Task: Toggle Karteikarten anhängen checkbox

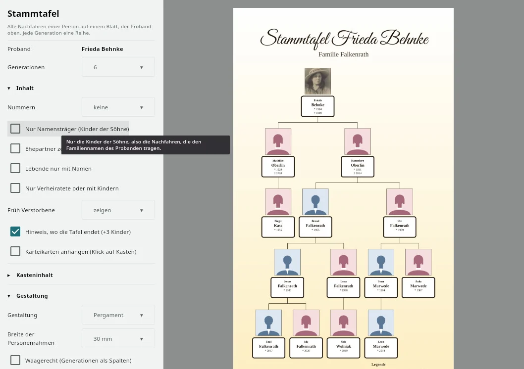Action: pyautogui.click(x=15, y=251)
